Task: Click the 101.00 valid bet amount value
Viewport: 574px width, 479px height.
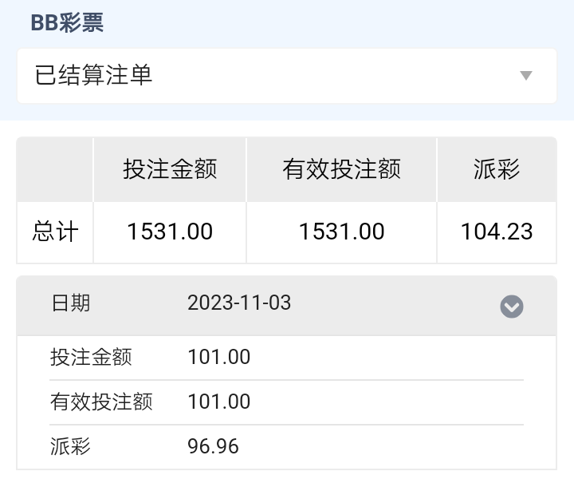Action: tap(219, 402)
